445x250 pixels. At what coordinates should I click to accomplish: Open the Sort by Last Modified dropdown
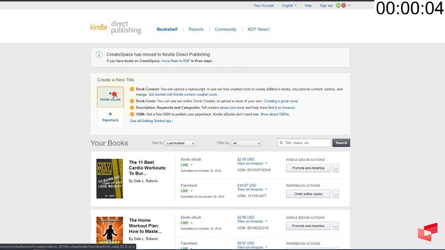click(180, 143)
